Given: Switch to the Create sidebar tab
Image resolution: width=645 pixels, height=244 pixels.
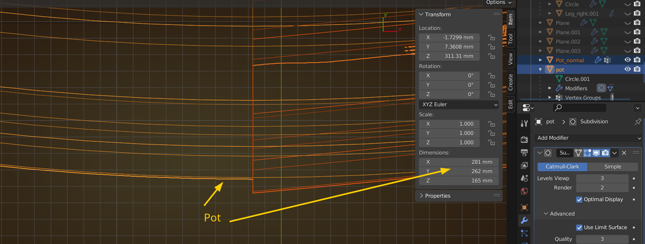Looking at the screenshot, I should [x=510, y=82].
